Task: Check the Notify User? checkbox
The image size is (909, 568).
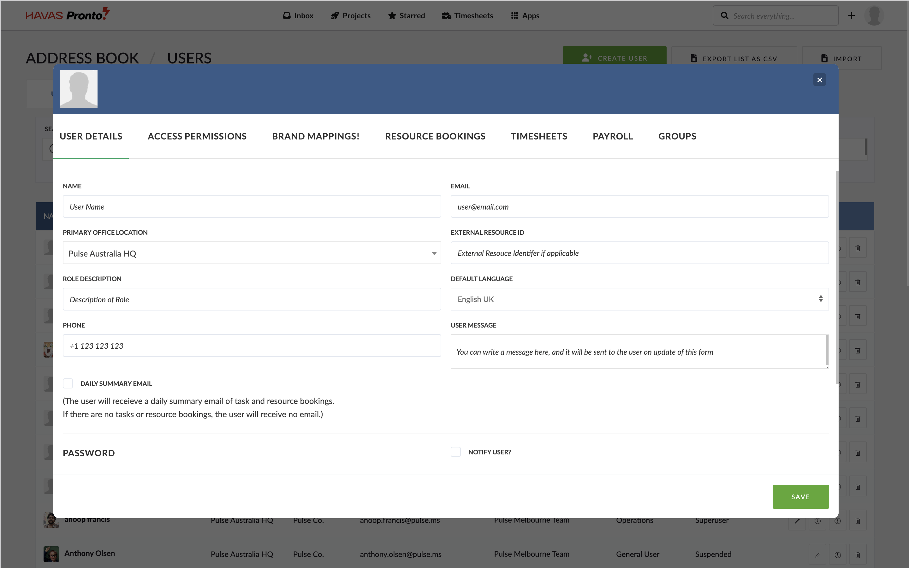Action: tap(456, 452)
